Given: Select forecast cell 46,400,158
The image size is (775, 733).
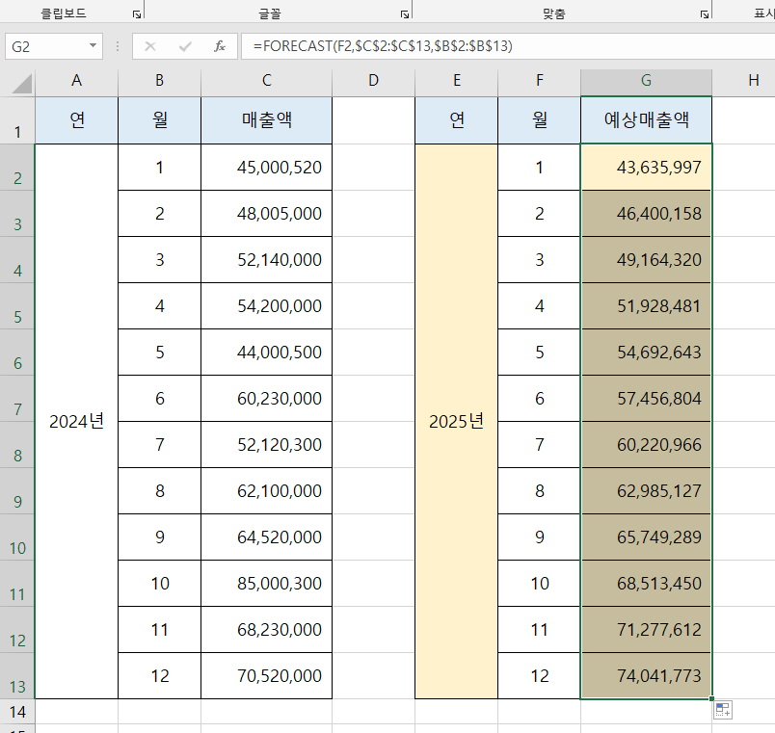Looking at the screenshot, I should 647,214.
